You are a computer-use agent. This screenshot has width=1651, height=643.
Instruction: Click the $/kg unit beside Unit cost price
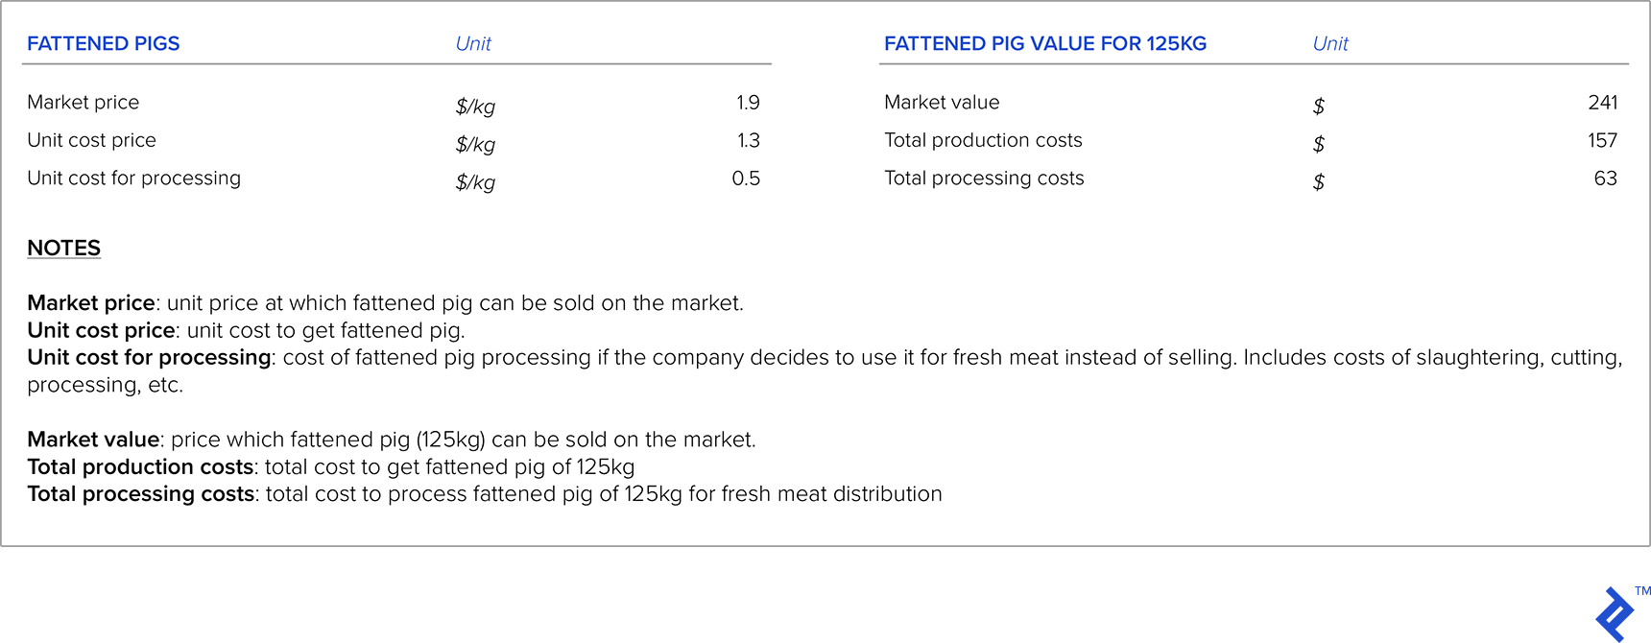tap(475, 145)
